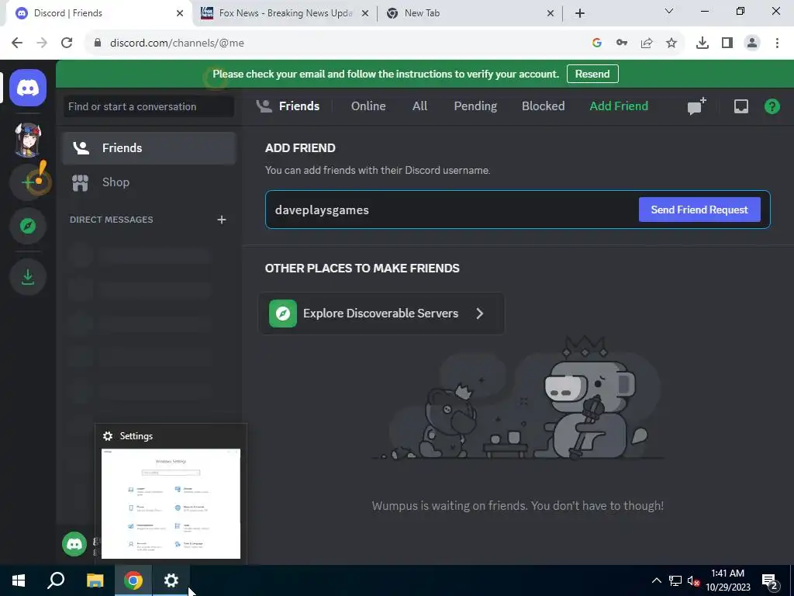794x596 pixels.
Task: Click Settings gear in taskbar
Action: click(x=171, y=580)
